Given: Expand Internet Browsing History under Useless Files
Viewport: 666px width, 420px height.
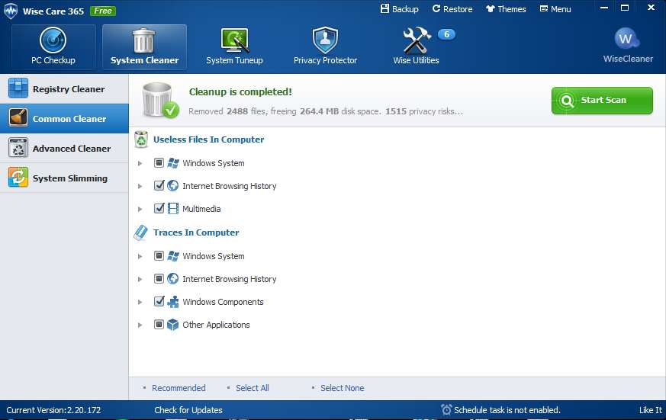Looking at the screenshot, I should (x=140, y=186).
